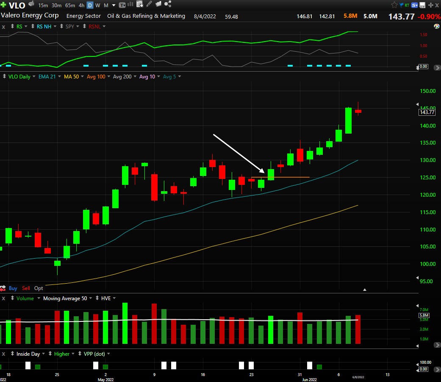This screenshot has height=382, width=441.
Task: Click the four-arrow move window icon
Action: (x=430, y=5)
